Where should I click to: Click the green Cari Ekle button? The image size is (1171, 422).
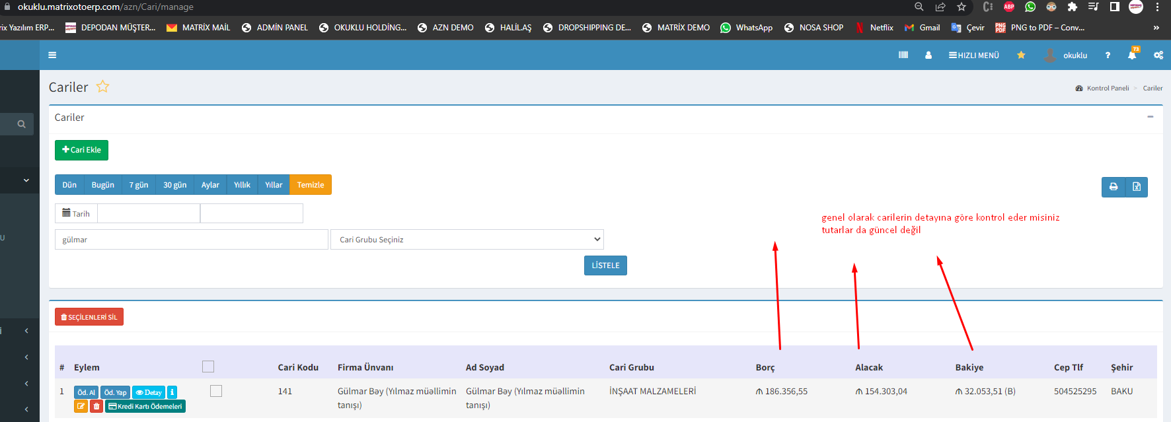click(x=81, y=150)
